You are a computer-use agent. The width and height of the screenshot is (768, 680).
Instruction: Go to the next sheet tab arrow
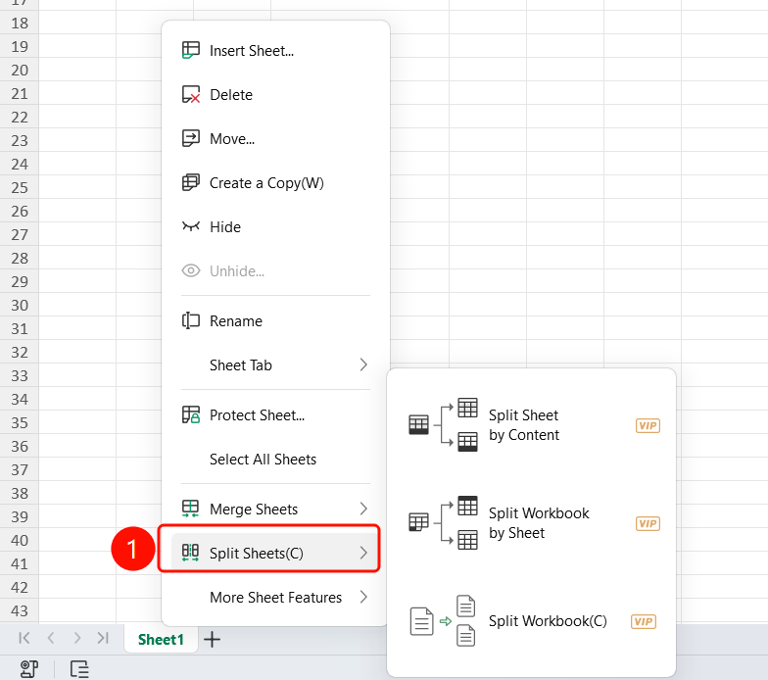click(76, 638)
